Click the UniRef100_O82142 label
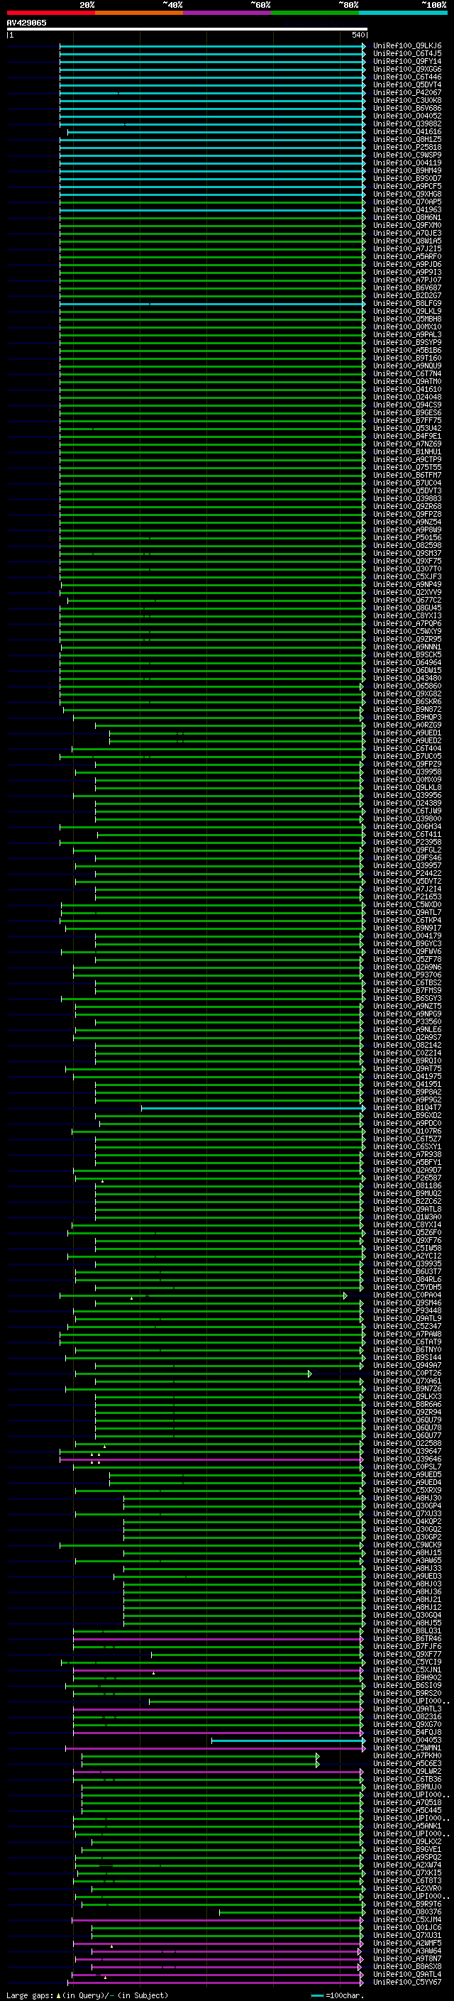454x2001 pixels. [x=407, y=1046]
